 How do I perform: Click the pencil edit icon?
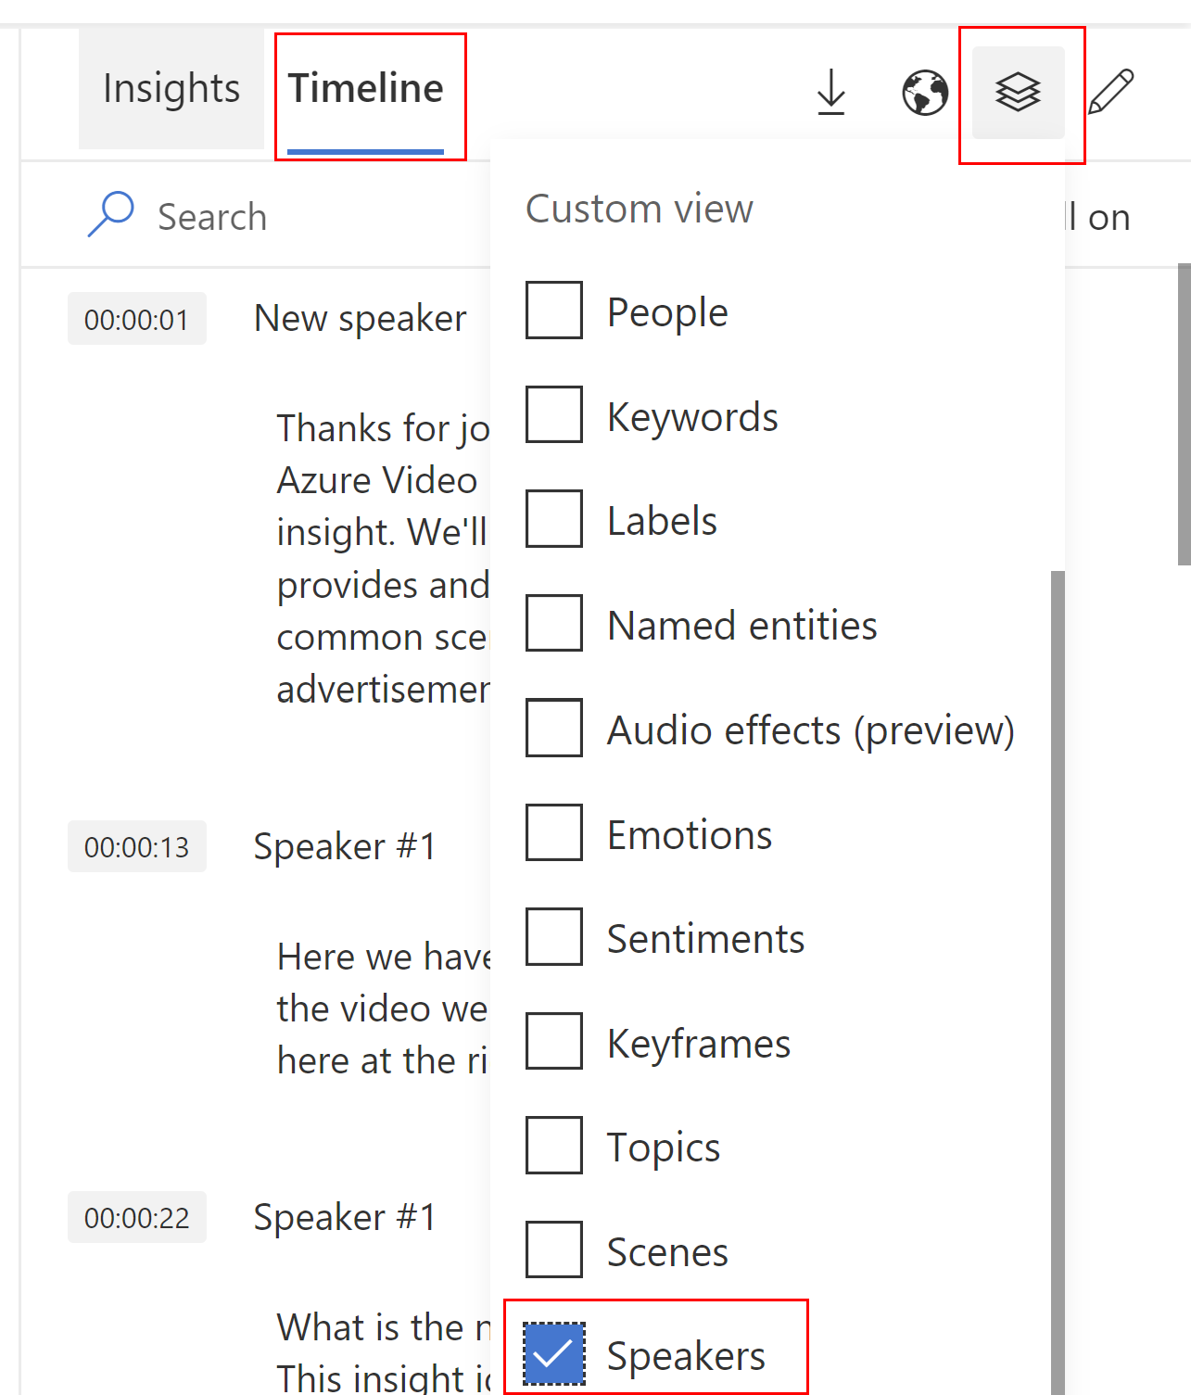click(x=1111, y=91)
